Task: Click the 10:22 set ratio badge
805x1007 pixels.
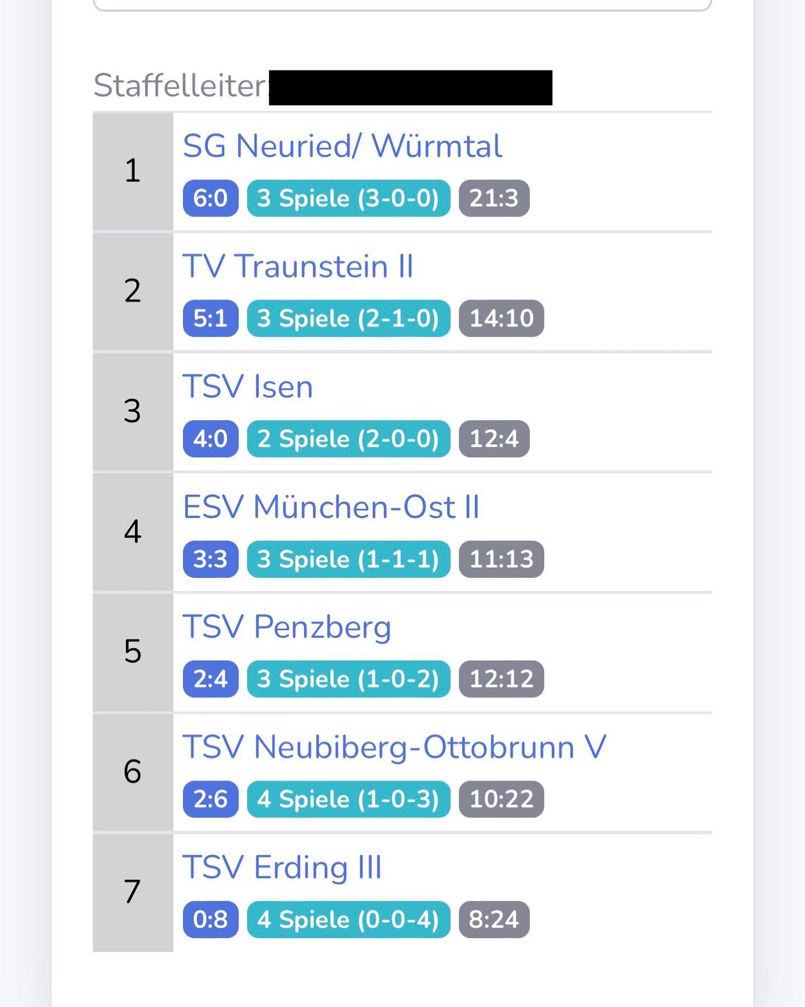Action: (x=501, y=799)
